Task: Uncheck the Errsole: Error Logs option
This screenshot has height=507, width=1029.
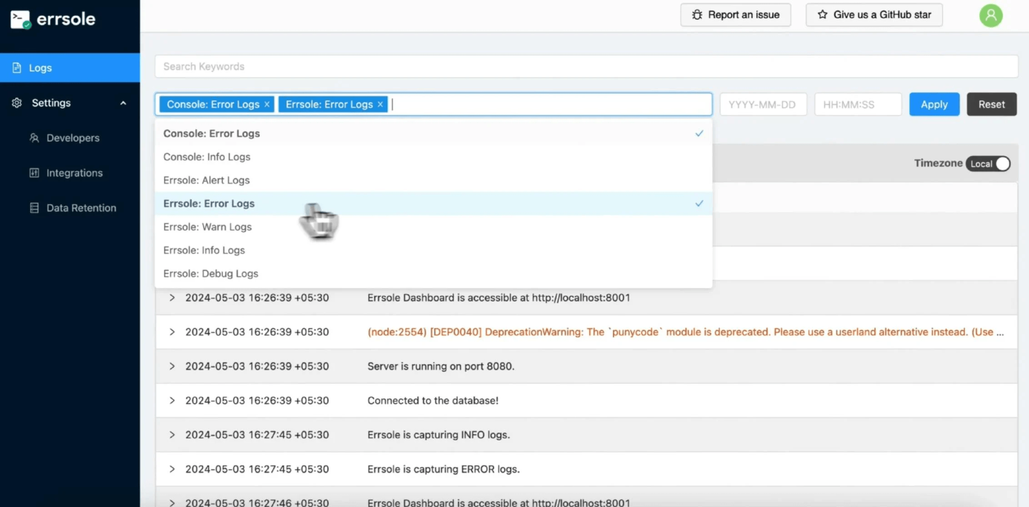Action: point(209,204)
